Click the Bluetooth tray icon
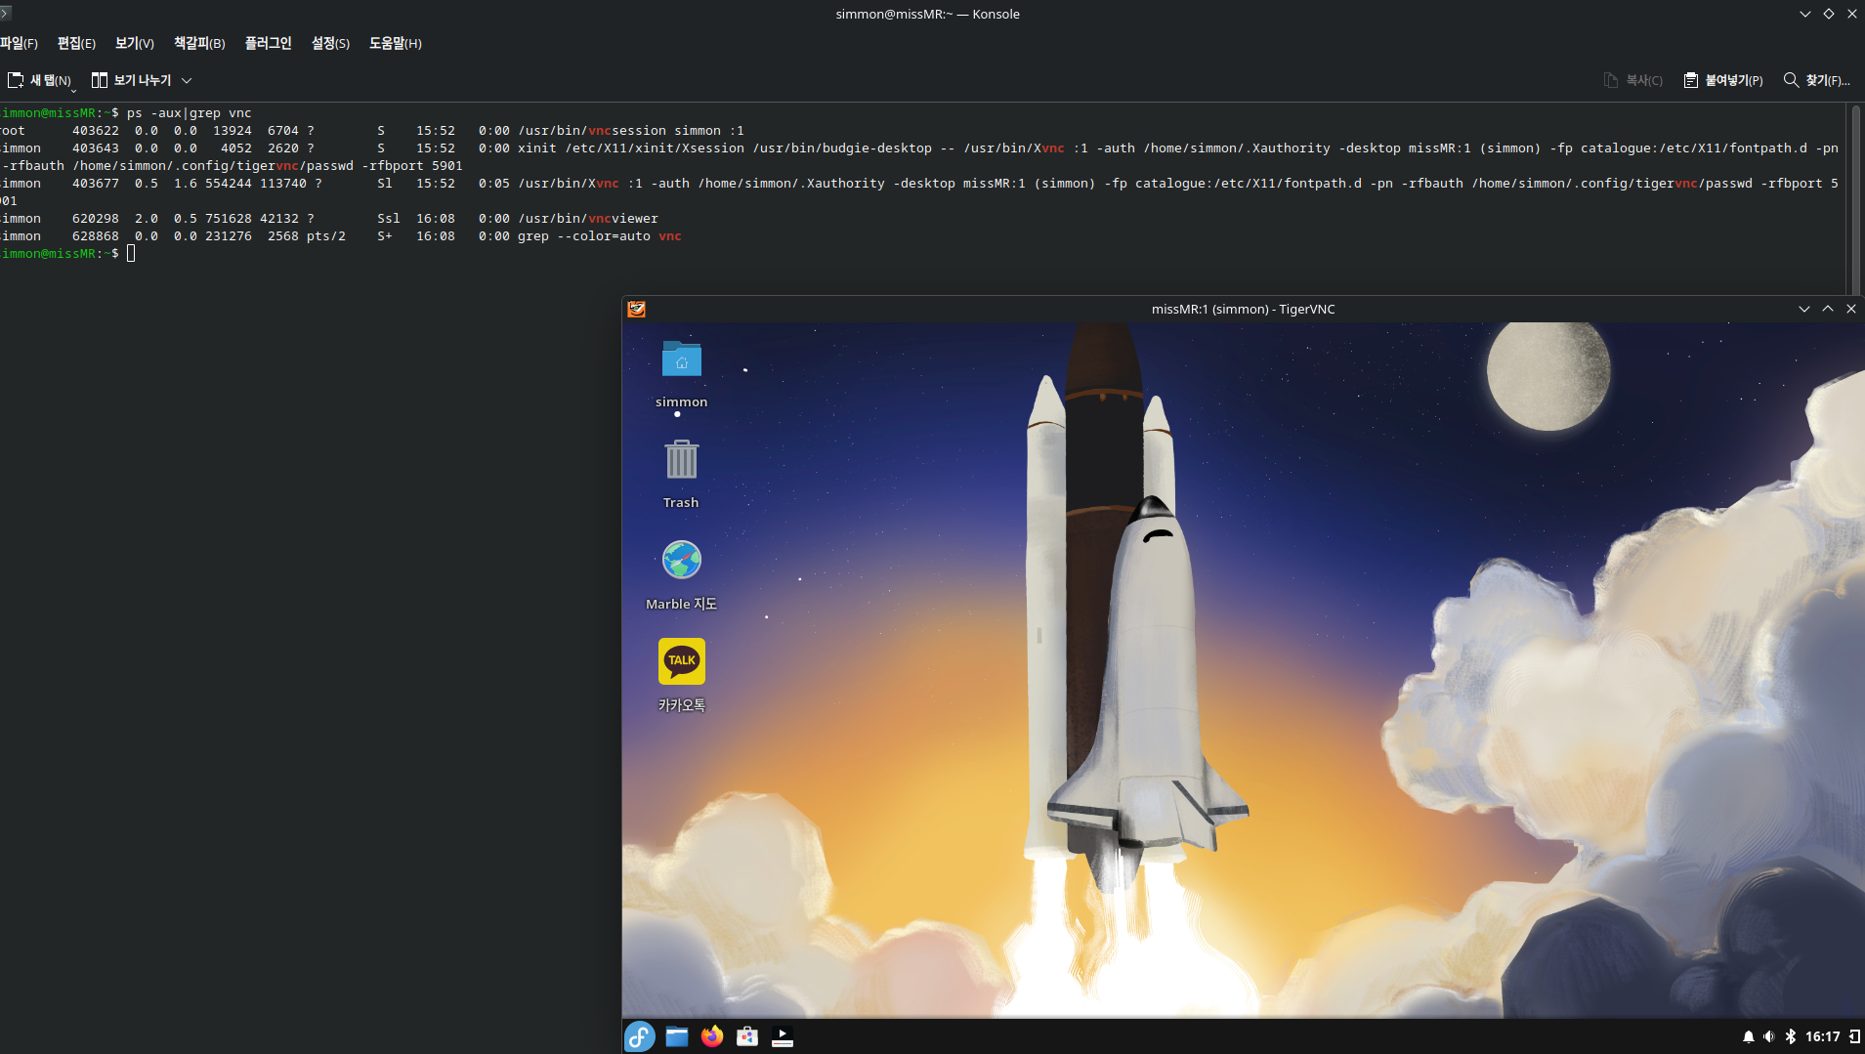The height and width of the screenshot is (1054, 1865). click(1791, 1036)
